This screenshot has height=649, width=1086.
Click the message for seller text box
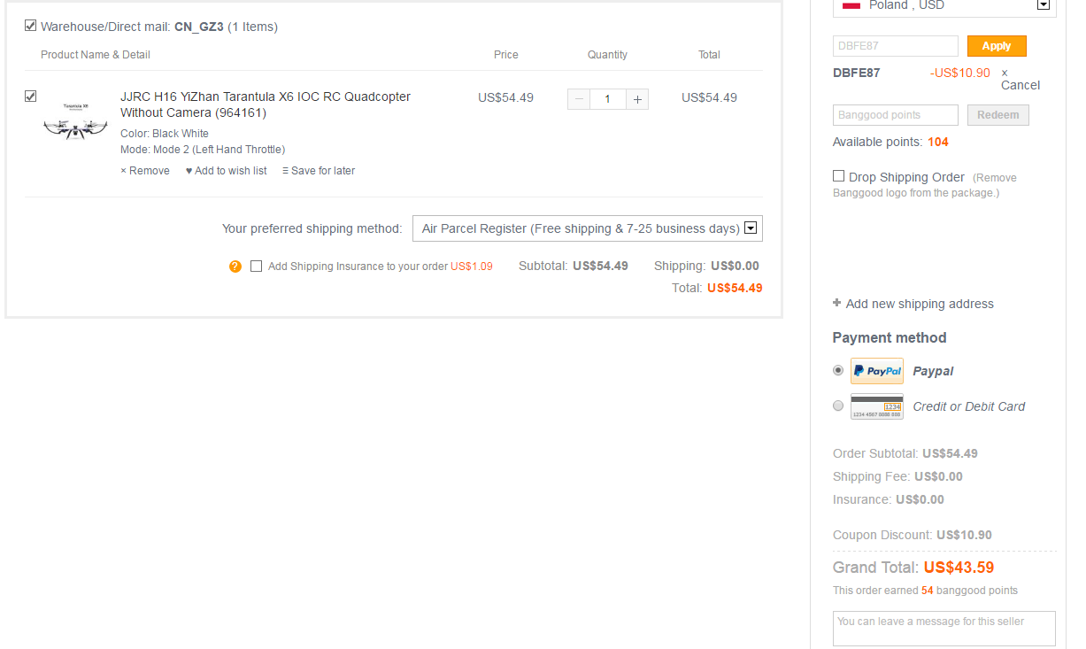[944, 629]
